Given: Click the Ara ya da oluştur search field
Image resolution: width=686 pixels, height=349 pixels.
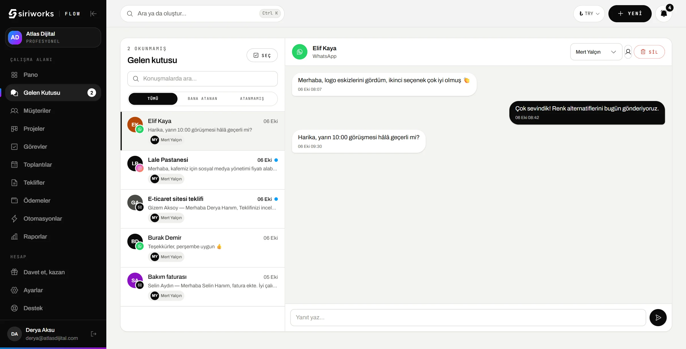Looking at the screenshot, I should pos(202,13).
